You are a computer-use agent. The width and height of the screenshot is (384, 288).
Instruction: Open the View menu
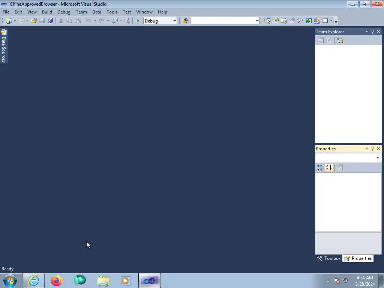(x=32, y=12)
